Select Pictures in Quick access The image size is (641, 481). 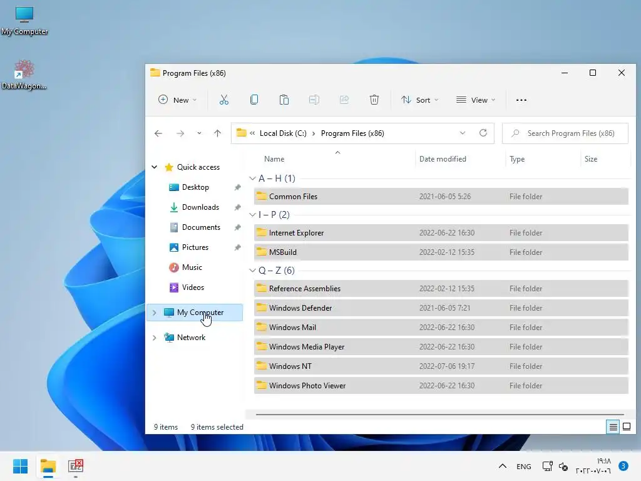[x=195, y=247]
